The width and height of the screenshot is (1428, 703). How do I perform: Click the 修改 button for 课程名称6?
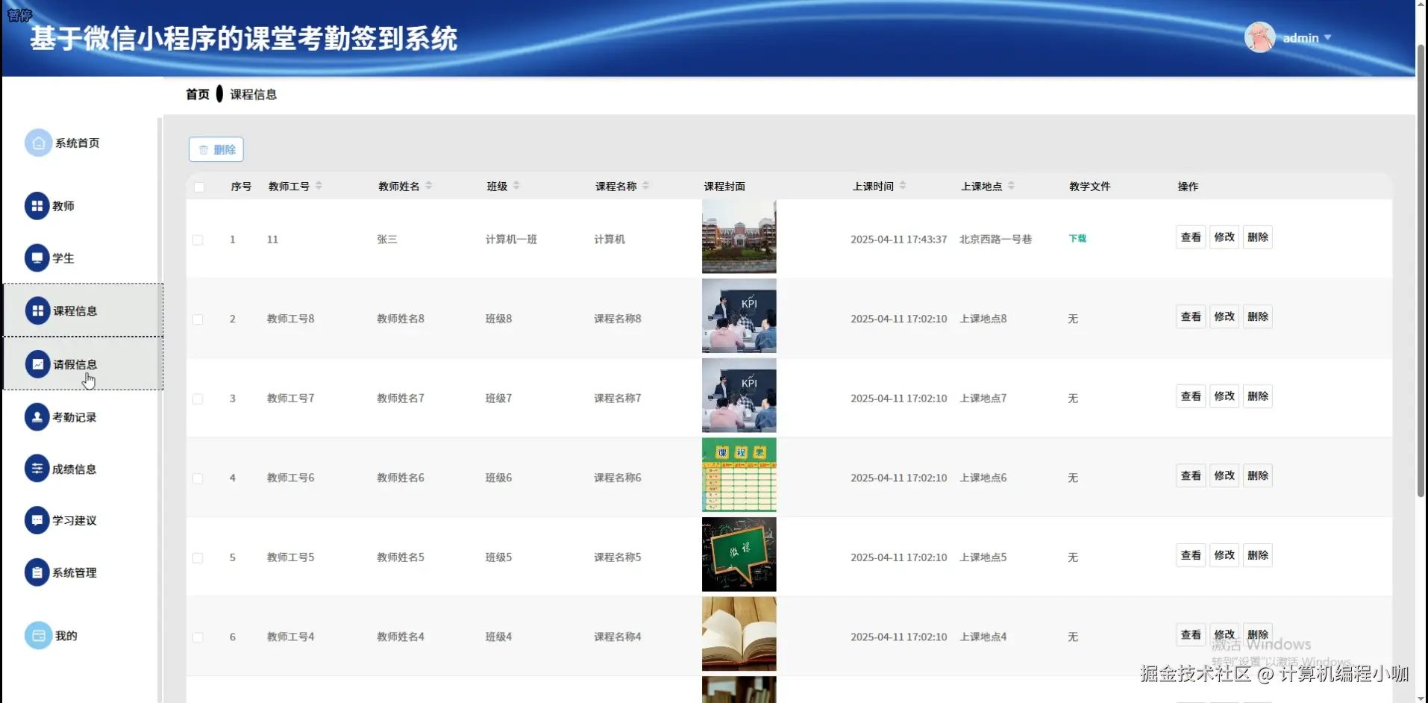point(1224,475)
